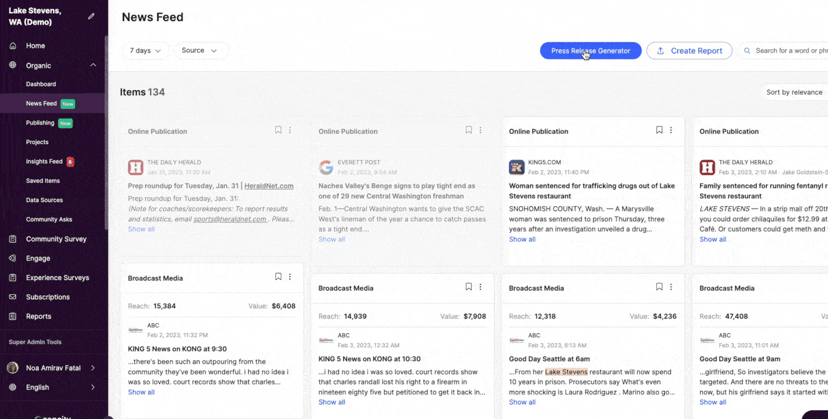Collapse the Organic section chevron

(93, 65)
